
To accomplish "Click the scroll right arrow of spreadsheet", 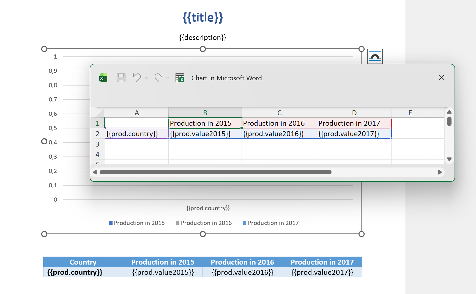I will (x=440, y=172).
